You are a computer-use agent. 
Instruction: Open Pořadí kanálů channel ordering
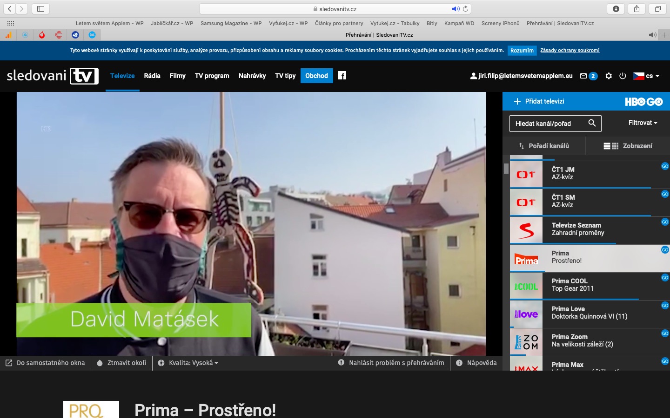[544, 146]
